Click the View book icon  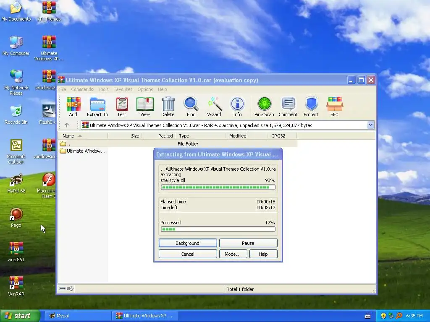click(x=145, y=106)
